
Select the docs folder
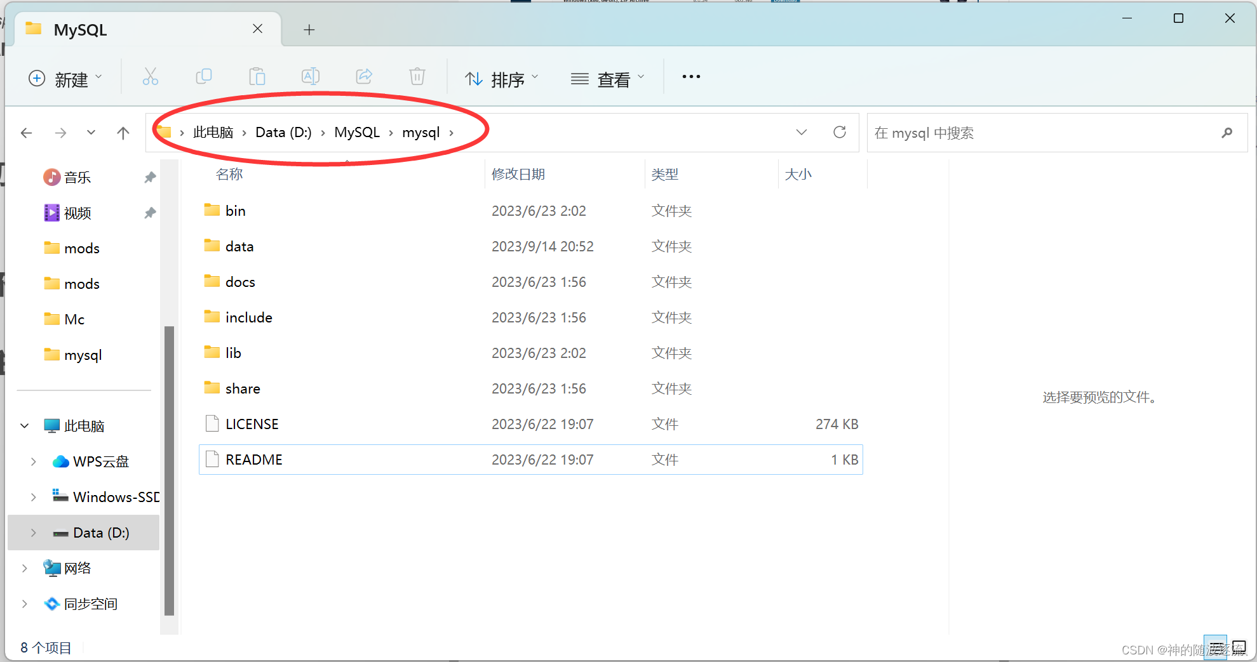(531, 282)
